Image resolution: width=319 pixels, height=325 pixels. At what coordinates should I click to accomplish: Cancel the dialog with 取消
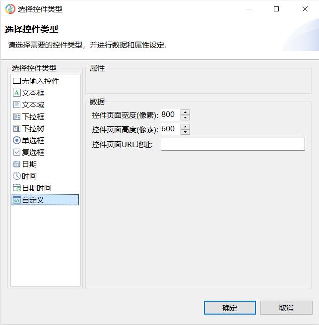[x=286, y=308]
